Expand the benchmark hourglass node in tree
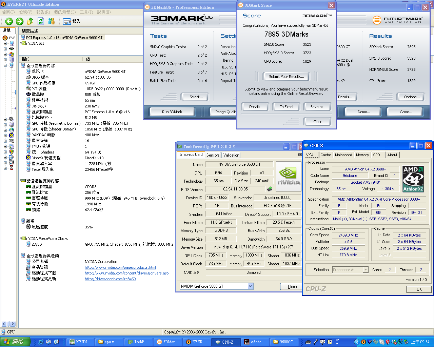This screenshot has width=434, height=347. click(x=5, y=168)
